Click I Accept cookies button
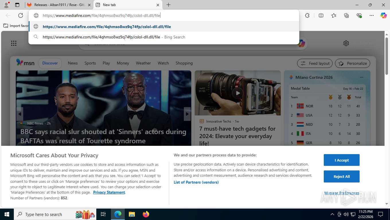 click(x=342, y=160)
